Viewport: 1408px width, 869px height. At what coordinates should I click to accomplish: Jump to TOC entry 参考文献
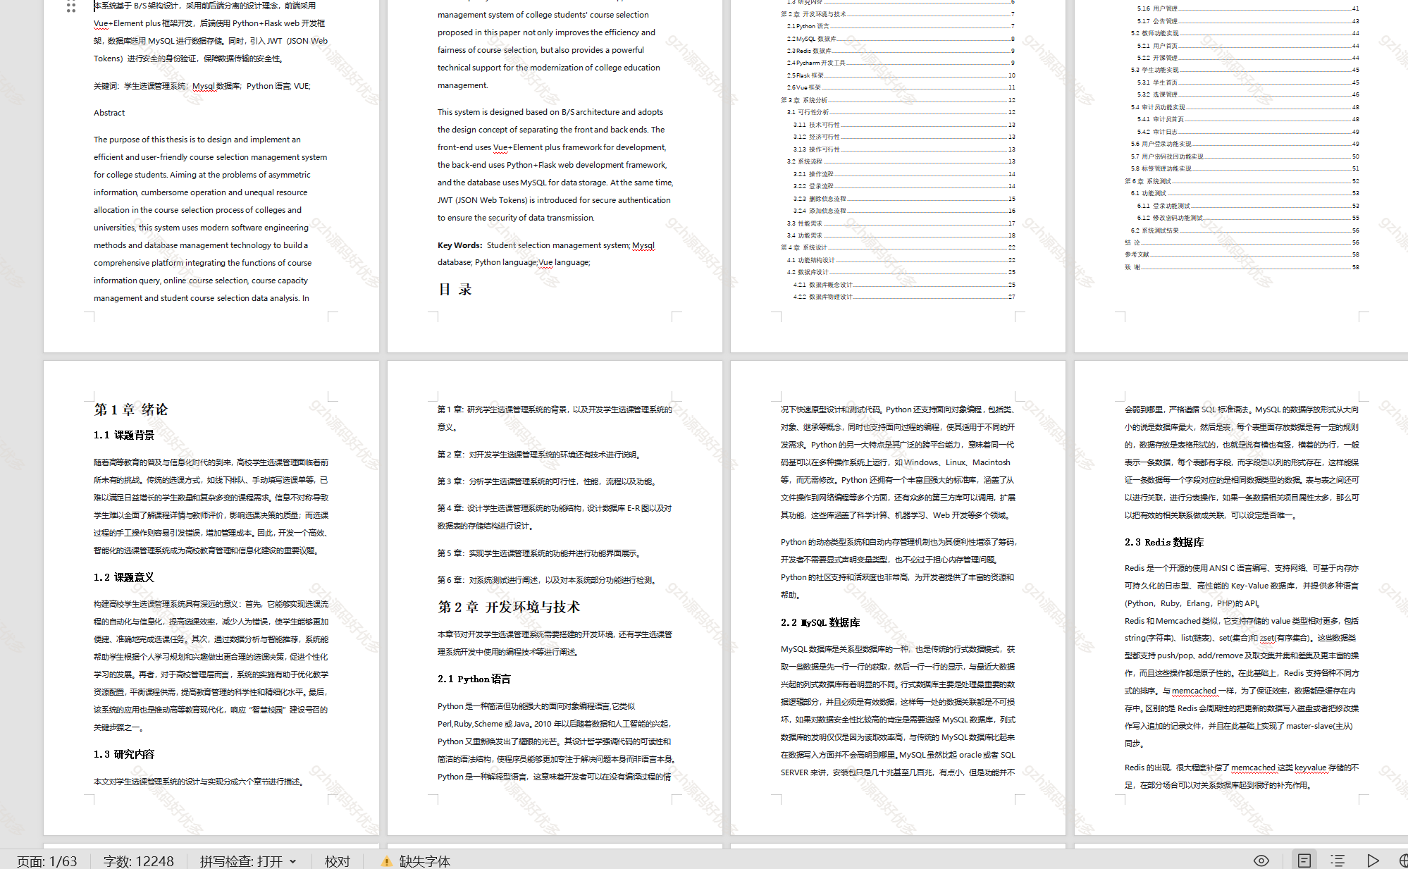[x=1137, y=254]
